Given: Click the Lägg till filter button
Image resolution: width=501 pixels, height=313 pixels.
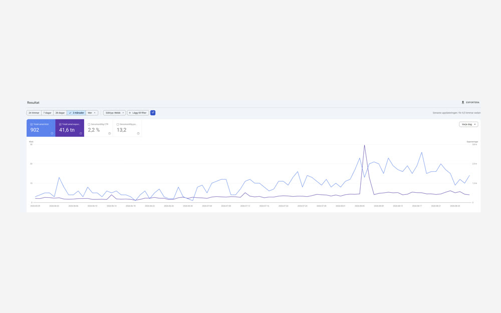Looking at the screenshot, I should (x=138, y=113).
